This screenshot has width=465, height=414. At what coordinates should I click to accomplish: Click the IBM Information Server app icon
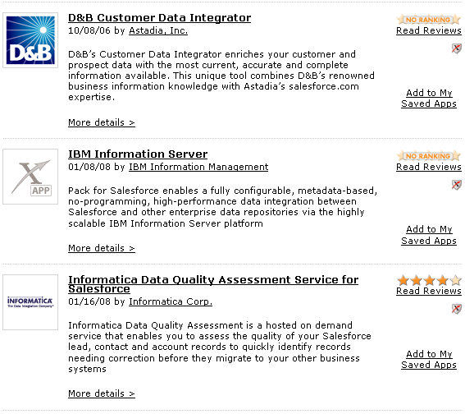coord(30,177)
